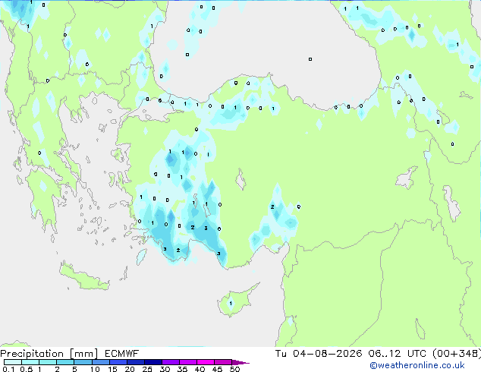Viewport: 481px width, 372px height.
Task: Click the 2–5 mm legend color swatch
Action: tap(65, 362)
